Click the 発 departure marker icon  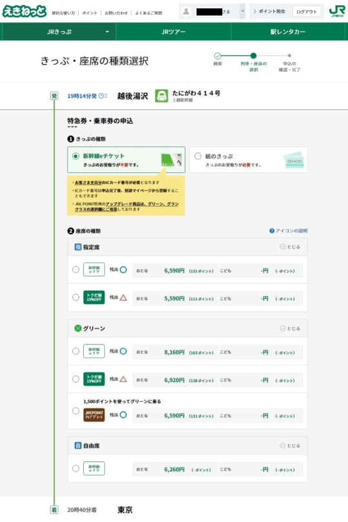(54, 96)
